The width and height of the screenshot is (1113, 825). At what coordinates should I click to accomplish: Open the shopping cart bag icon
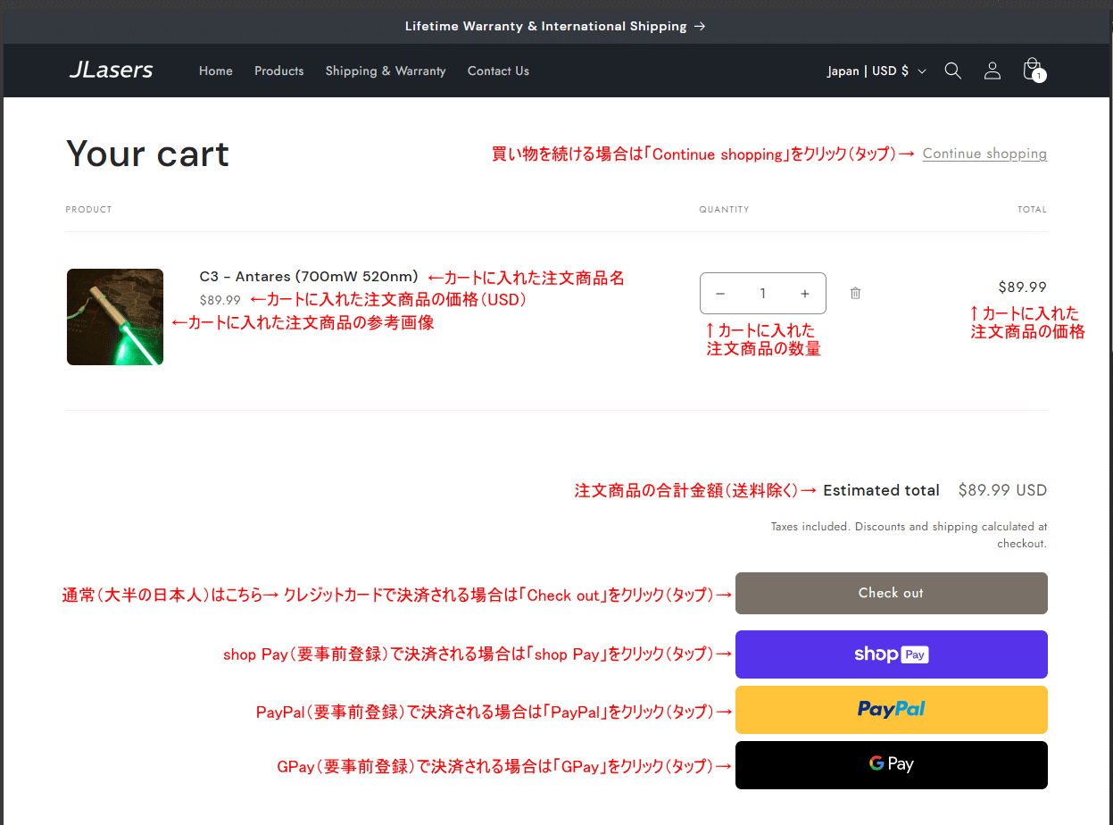point(1032,70)
